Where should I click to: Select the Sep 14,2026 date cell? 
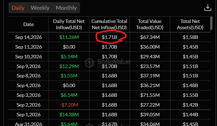pos(29,37)
